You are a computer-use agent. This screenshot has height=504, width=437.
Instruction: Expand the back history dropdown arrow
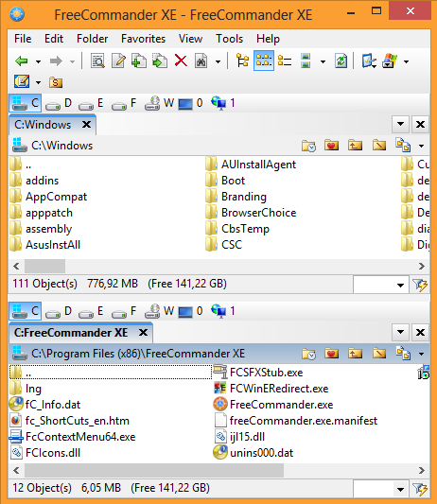(x=38, y=61)
